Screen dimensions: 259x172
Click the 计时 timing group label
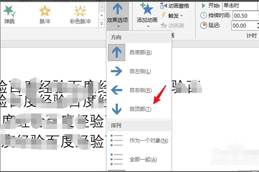pos(251,35)
